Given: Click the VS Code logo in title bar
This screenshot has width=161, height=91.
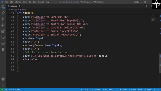Looking at the screenshot, I should tap(2, 2).
